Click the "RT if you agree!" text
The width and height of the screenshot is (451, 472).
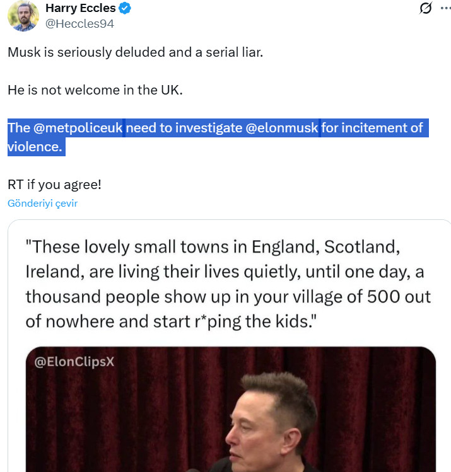click(54, 185)
